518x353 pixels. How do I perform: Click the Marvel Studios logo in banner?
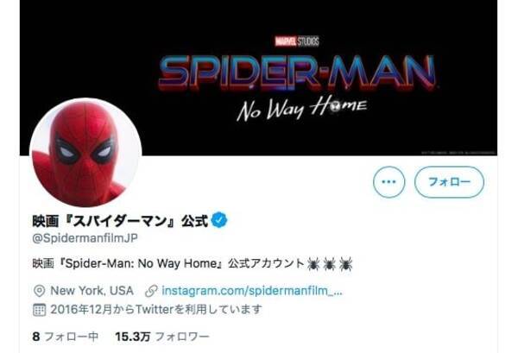(297, 41)
